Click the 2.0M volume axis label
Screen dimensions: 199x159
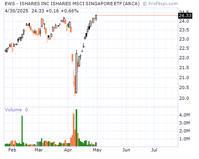(184, 131)
